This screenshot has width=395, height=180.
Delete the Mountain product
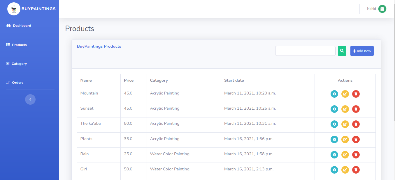(356, 94)
